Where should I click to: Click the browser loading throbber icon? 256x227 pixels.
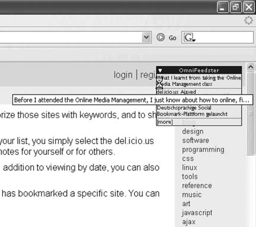248,20
